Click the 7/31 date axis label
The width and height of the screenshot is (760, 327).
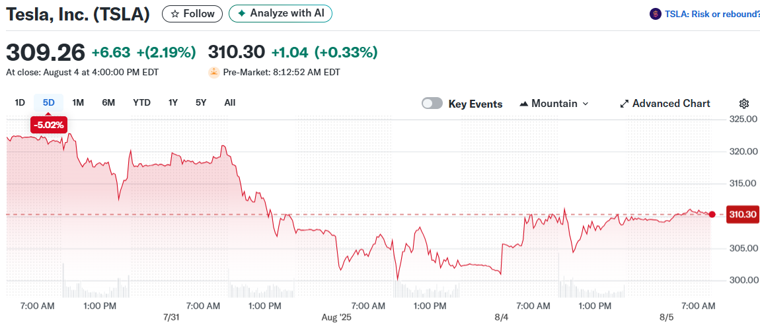point(172,317)
